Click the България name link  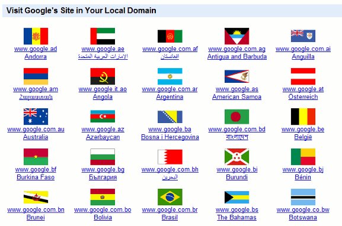[x=103, y=177]
